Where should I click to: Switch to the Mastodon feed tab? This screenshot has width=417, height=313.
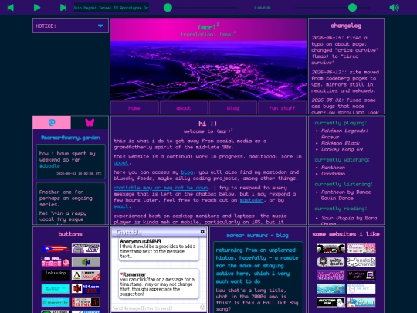tap(52, 122)
